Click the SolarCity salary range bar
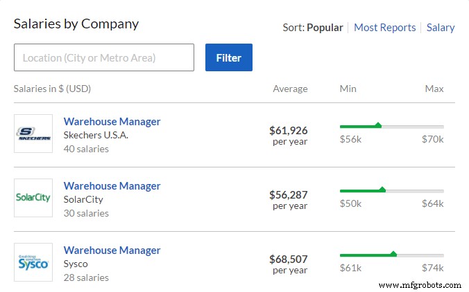 (391, 190)
